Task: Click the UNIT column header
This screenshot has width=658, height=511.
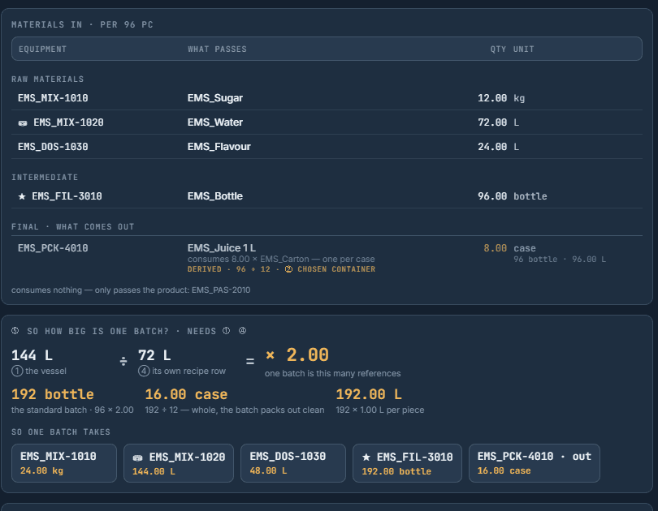Action: click(x=524, y=49)
